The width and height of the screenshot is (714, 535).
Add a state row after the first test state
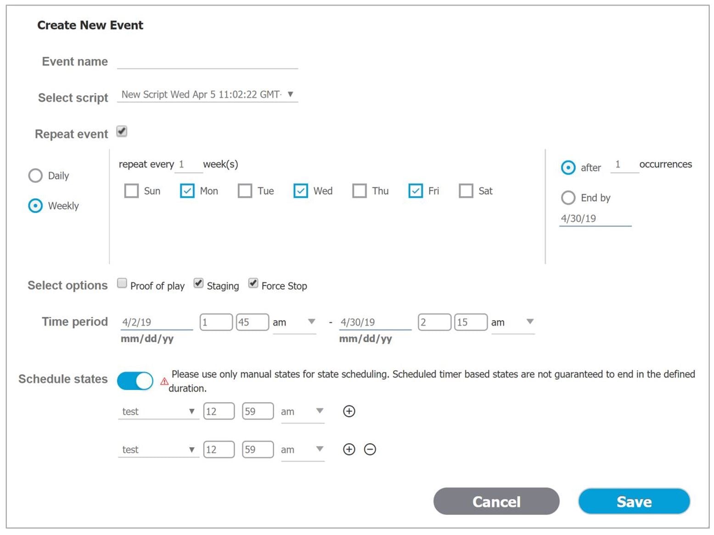coord(349,411)
